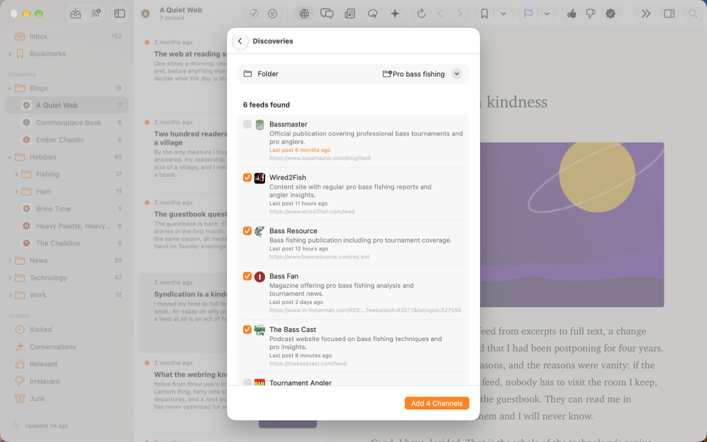Mark article irrelevant with thumbs down
This screenshot has width=707, height=442.
(x=590, y=14)
